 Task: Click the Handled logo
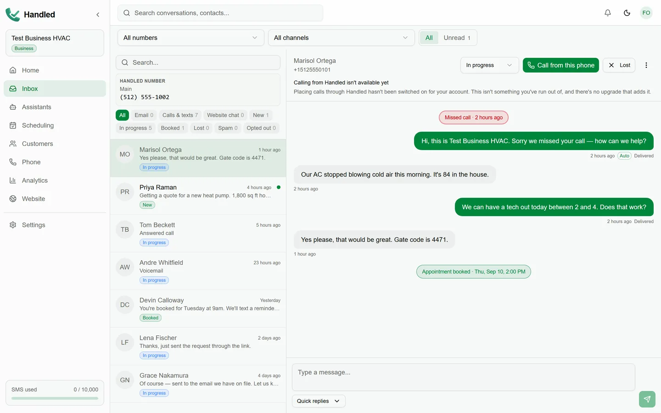point(30,15)
